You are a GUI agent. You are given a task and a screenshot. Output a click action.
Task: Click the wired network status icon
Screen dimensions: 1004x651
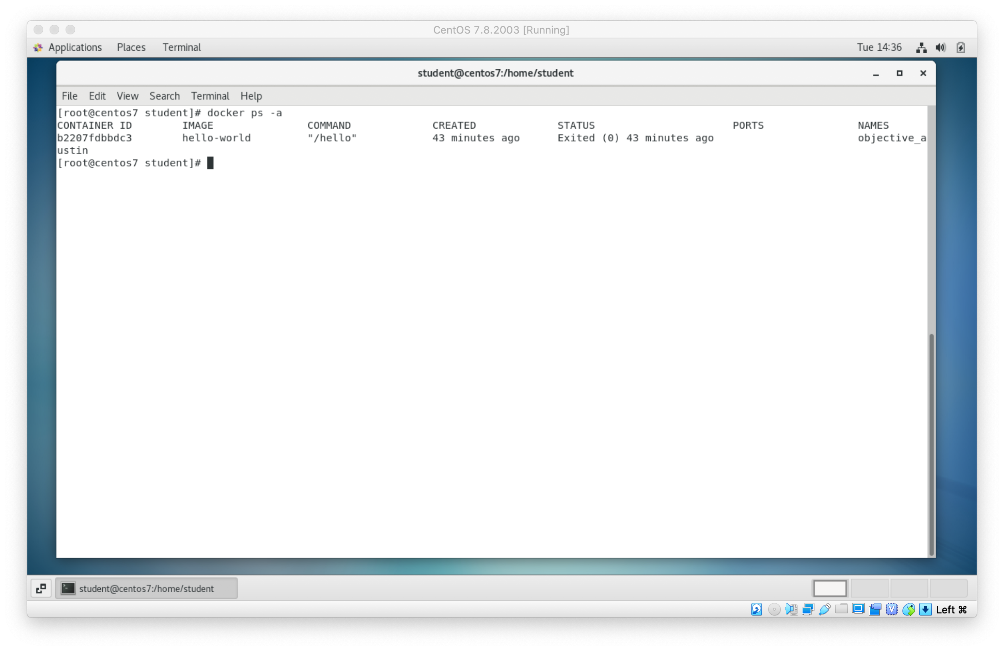pyautogui.click(x=921, y=48)
